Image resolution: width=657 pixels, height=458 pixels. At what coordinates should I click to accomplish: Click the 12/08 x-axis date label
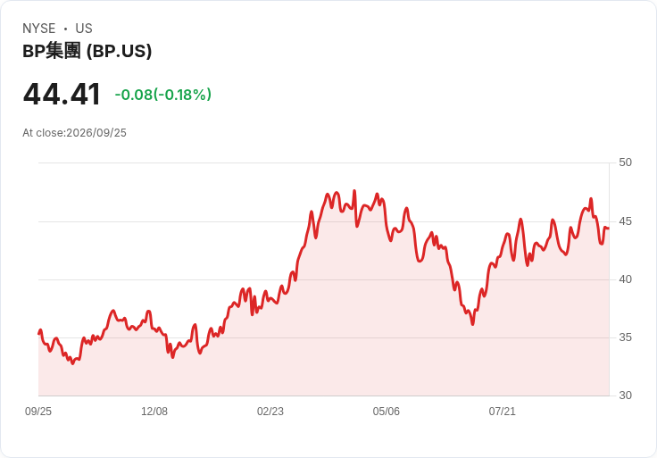coord(154,412)
